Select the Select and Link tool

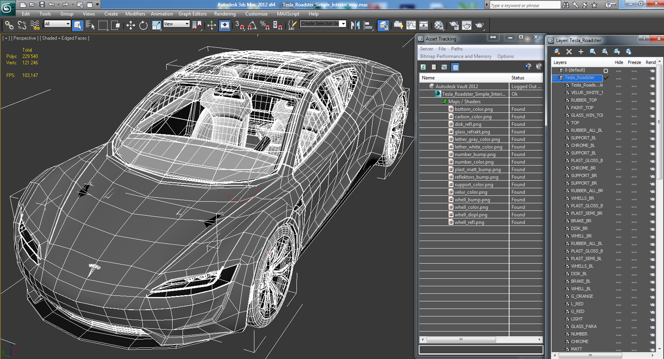point(9,25)
